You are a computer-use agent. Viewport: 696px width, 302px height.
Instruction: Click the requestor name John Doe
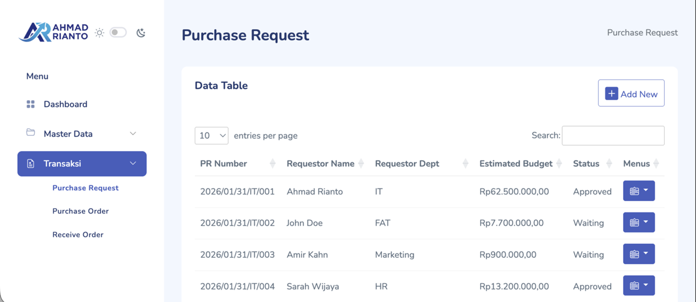click(304, 223)
